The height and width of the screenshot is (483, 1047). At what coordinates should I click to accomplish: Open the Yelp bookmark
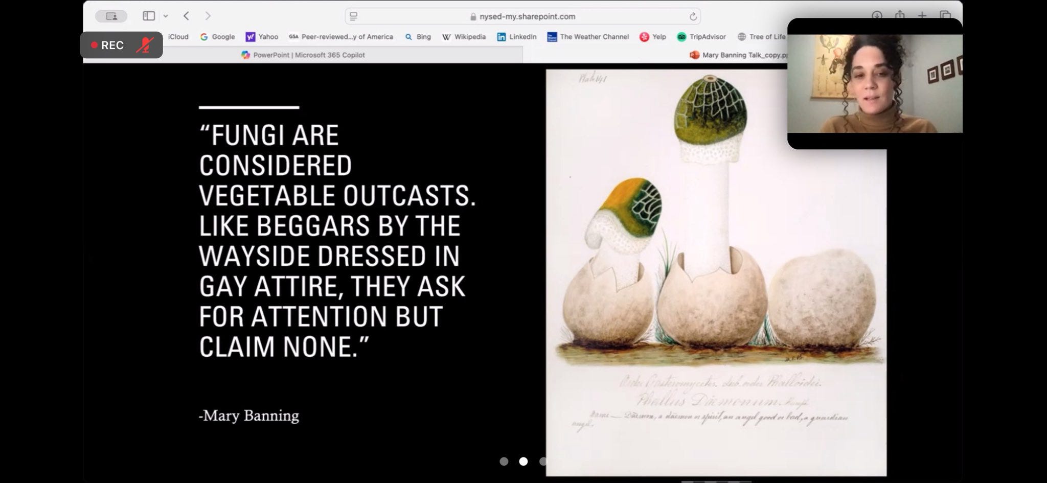pos(653,37)
